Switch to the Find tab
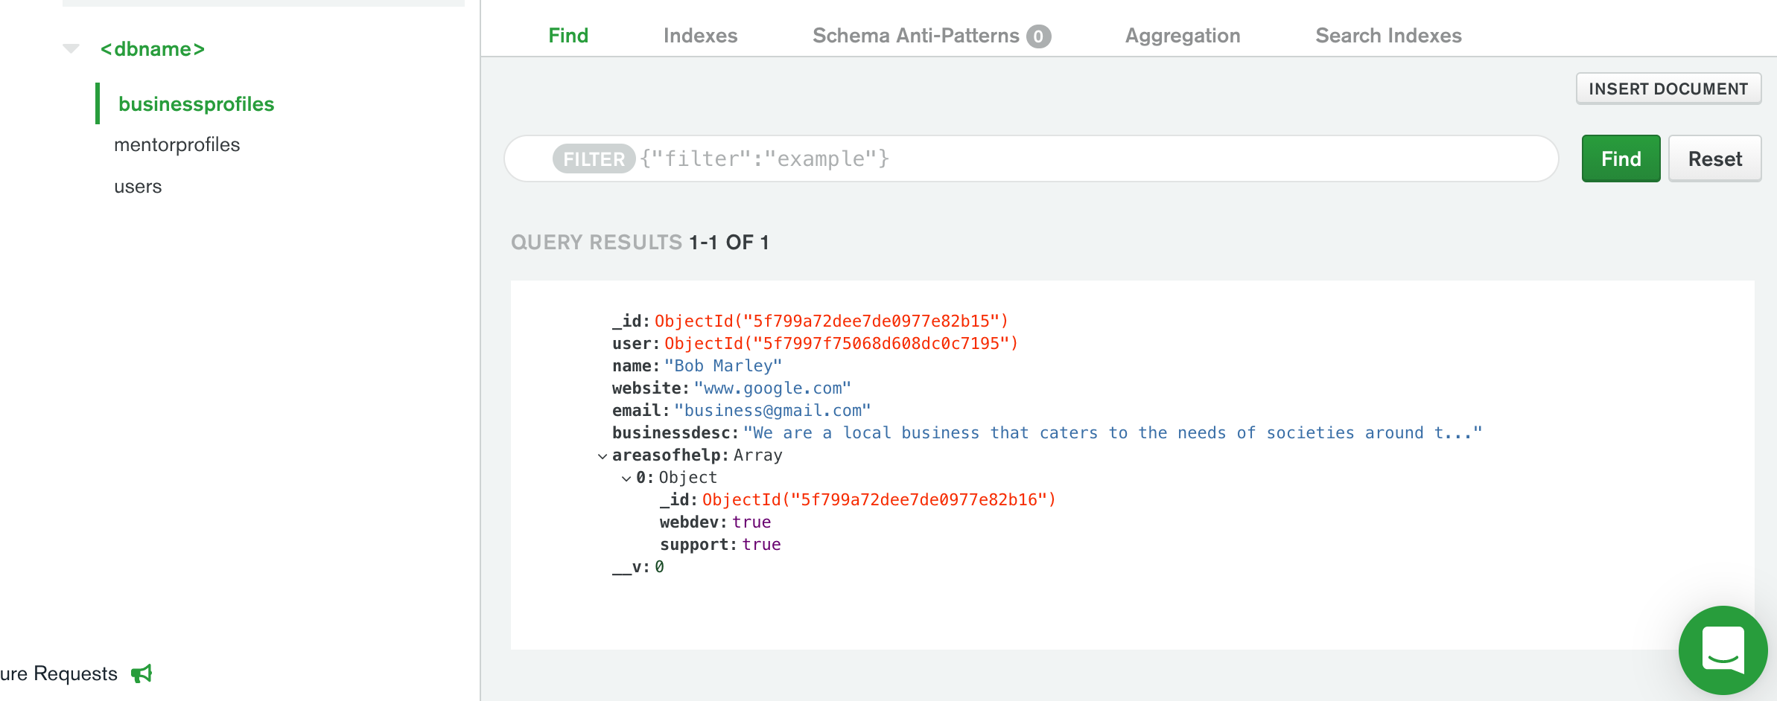1777x701 pixels. [x=568, y=36]
